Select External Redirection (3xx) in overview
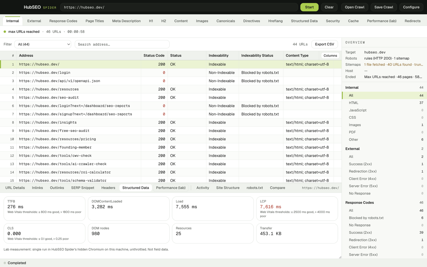 (x=384, y=171)
